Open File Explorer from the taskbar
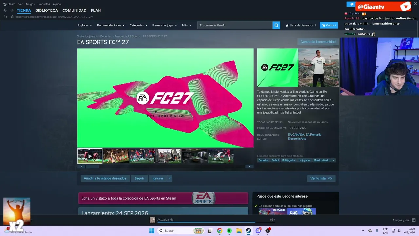The width and height of the screenshot is (419, 236). (x=239, y=231)
